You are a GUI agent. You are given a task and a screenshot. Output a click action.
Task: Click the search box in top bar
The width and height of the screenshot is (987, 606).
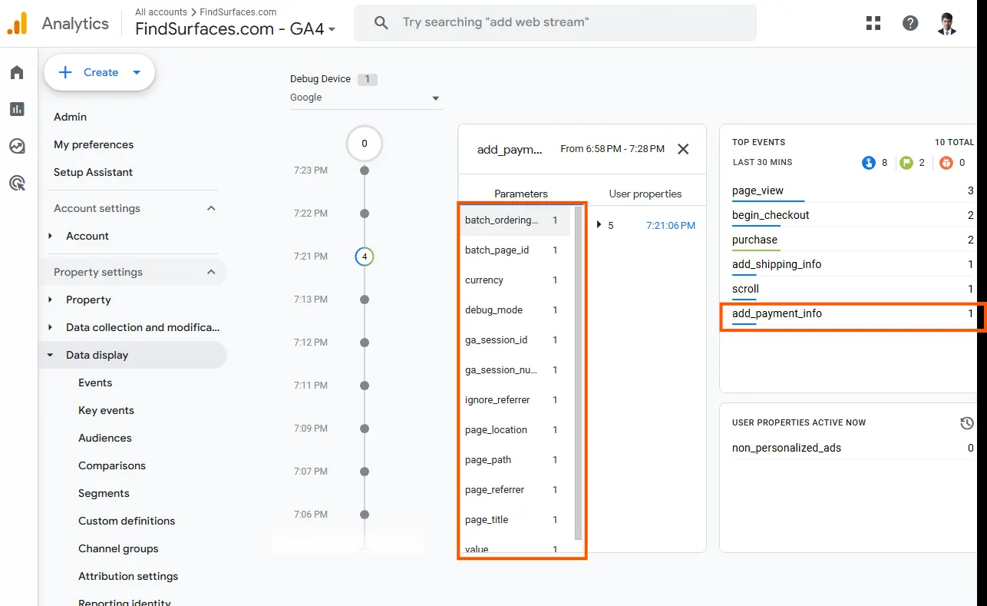pyautogui.click(x=555, y=23)
